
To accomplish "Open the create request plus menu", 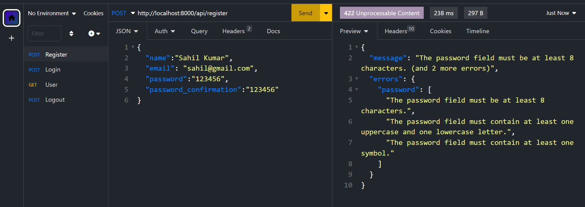I will [x=94, y=33].
